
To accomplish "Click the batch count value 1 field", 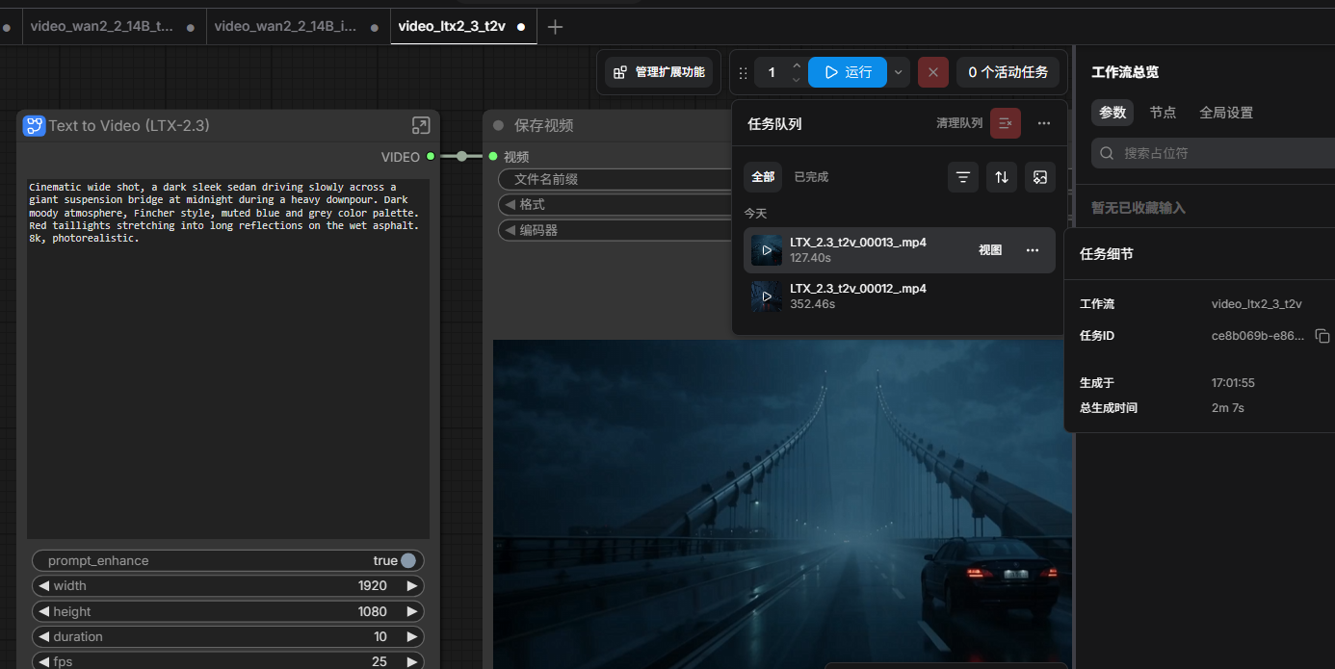I will click(x=772, y=72).
